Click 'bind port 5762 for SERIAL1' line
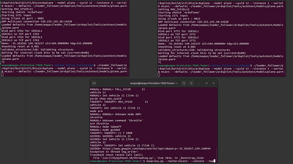293x164 pixels. (22, 31)
